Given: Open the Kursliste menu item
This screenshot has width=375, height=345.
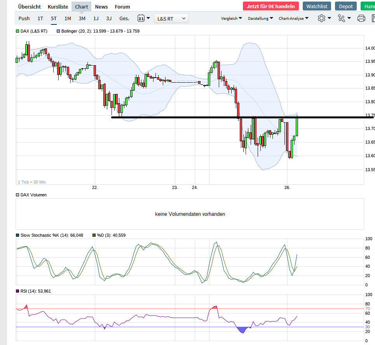Looking at the screenshot, I should pyautogui.click(x=58, y=7).
